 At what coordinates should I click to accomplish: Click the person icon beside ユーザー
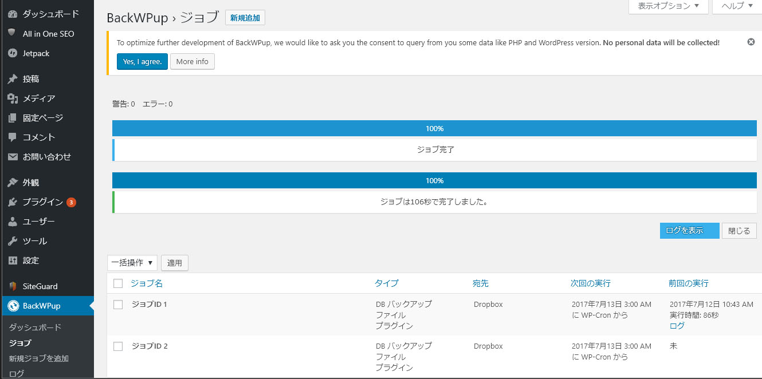[12, 222]
